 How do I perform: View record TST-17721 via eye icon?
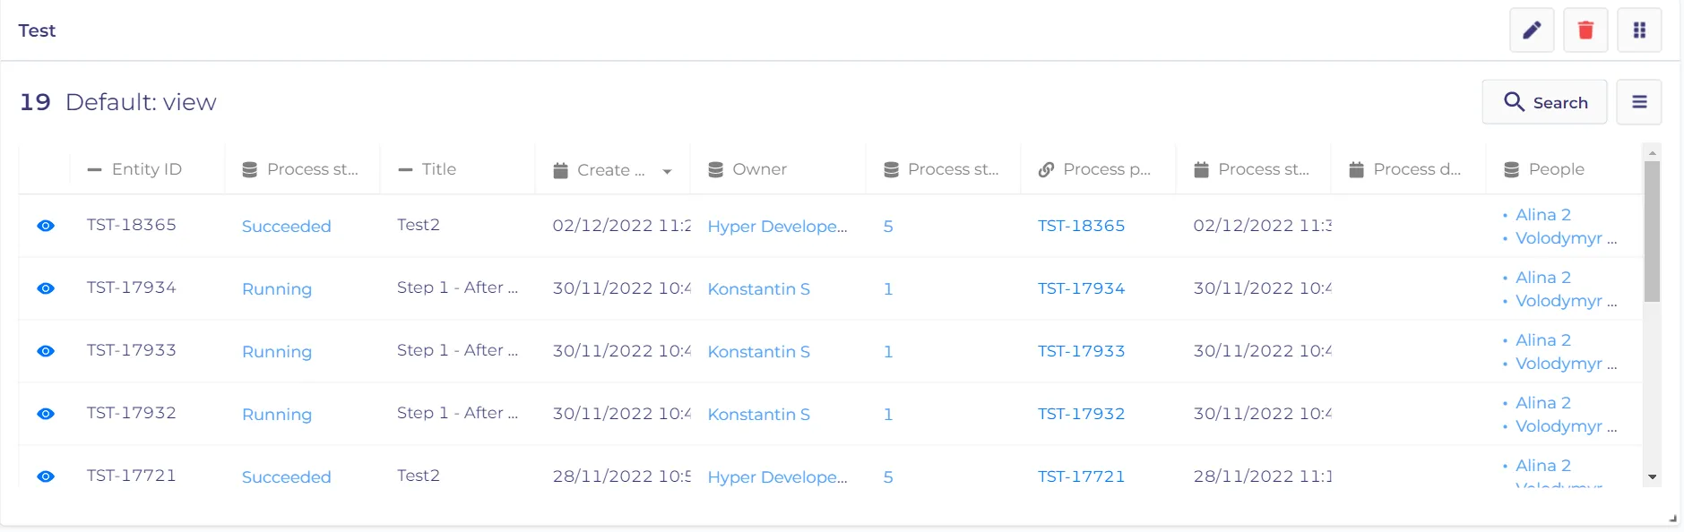tap(46, 476)
